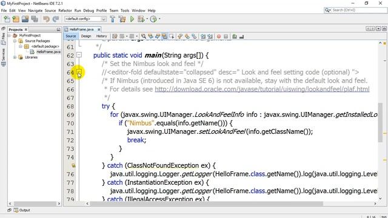This screenshot has width=388, height=218.
Task: Click the editor horizontal scrollbar thumb
Action: tap(206, 203)
